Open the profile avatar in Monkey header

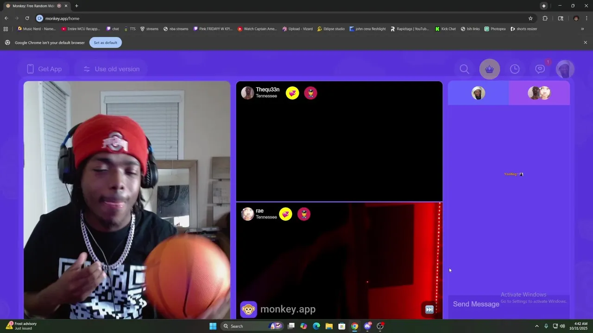[565, 69]
